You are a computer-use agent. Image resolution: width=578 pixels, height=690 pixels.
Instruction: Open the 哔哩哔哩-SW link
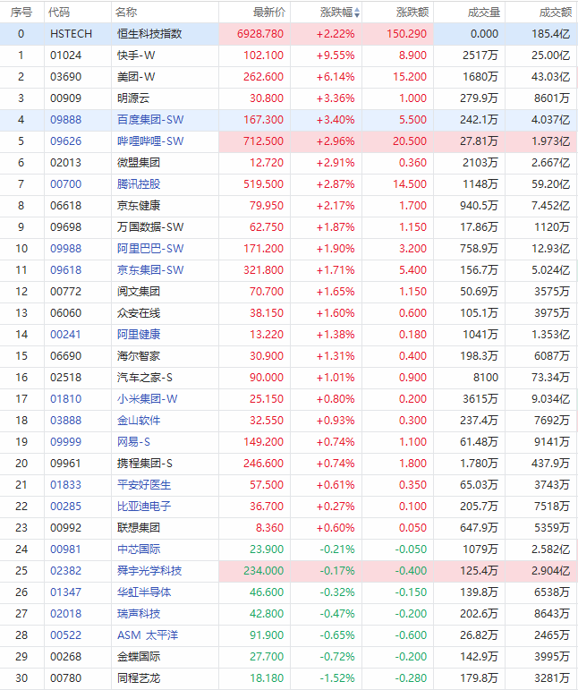tap(150, 141)
